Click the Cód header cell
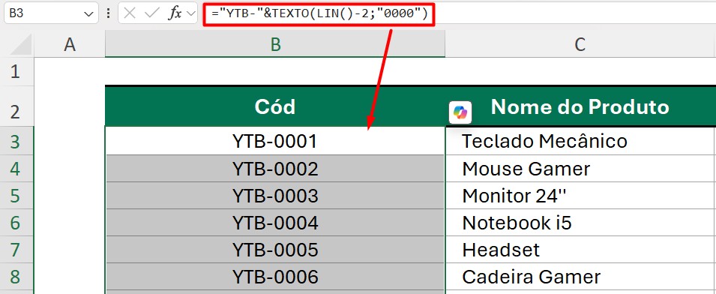Image resolution: width=716 pixels, height=294 pixels. point(275,106)
